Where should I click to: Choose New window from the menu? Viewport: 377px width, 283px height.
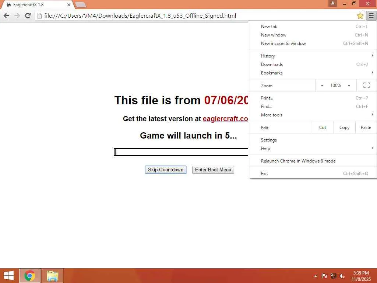[312, 35]
